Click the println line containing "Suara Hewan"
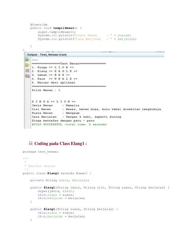Screen dimensions: 194x251 tap(84, 35)
